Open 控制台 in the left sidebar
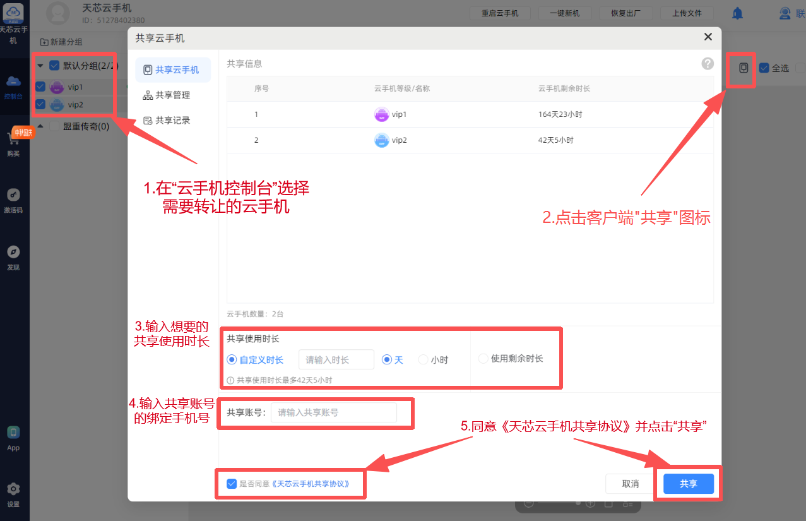 [x=13, y=87]
